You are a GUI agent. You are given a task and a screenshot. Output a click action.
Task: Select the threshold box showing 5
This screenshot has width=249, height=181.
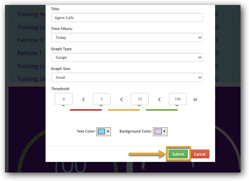pyautogui.click(x=102, y=99)
